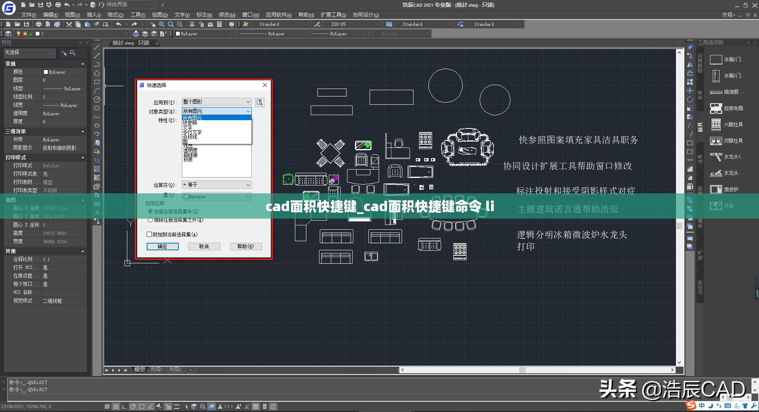Click the dimension style icon before ISO-25
The height and width of the screenshot is (412, 759).
click(x=317, y=24)
